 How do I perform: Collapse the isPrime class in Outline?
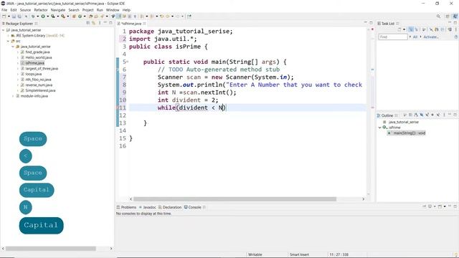coord(379,128)
